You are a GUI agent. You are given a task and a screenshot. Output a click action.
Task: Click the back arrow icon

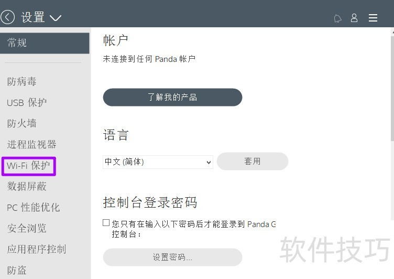pos(7,17)
